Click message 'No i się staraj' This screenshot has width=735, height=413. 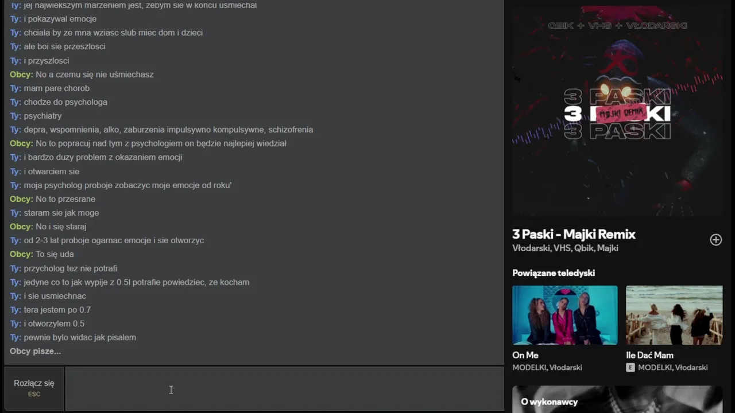pyautogui.click(x=48, y=227)
